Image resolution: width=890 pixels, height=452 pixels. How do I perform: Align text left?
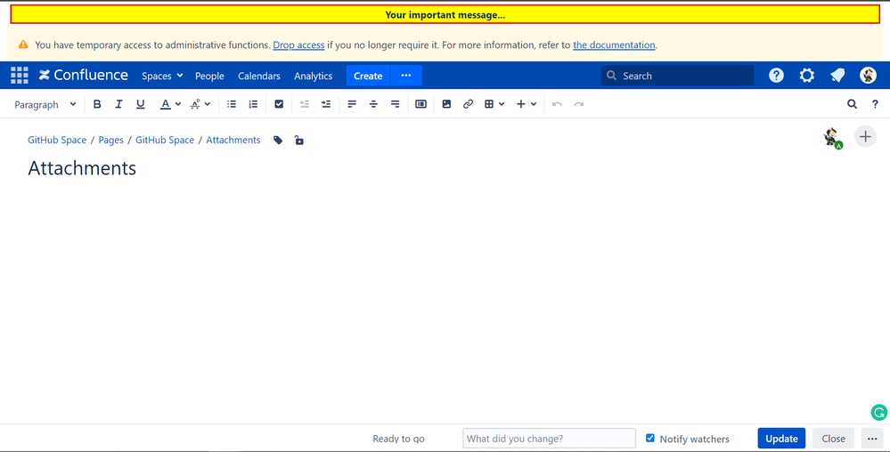(352, 104)
